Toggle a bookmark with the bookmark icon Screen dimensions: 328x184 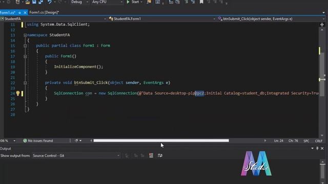click(201, 2)
